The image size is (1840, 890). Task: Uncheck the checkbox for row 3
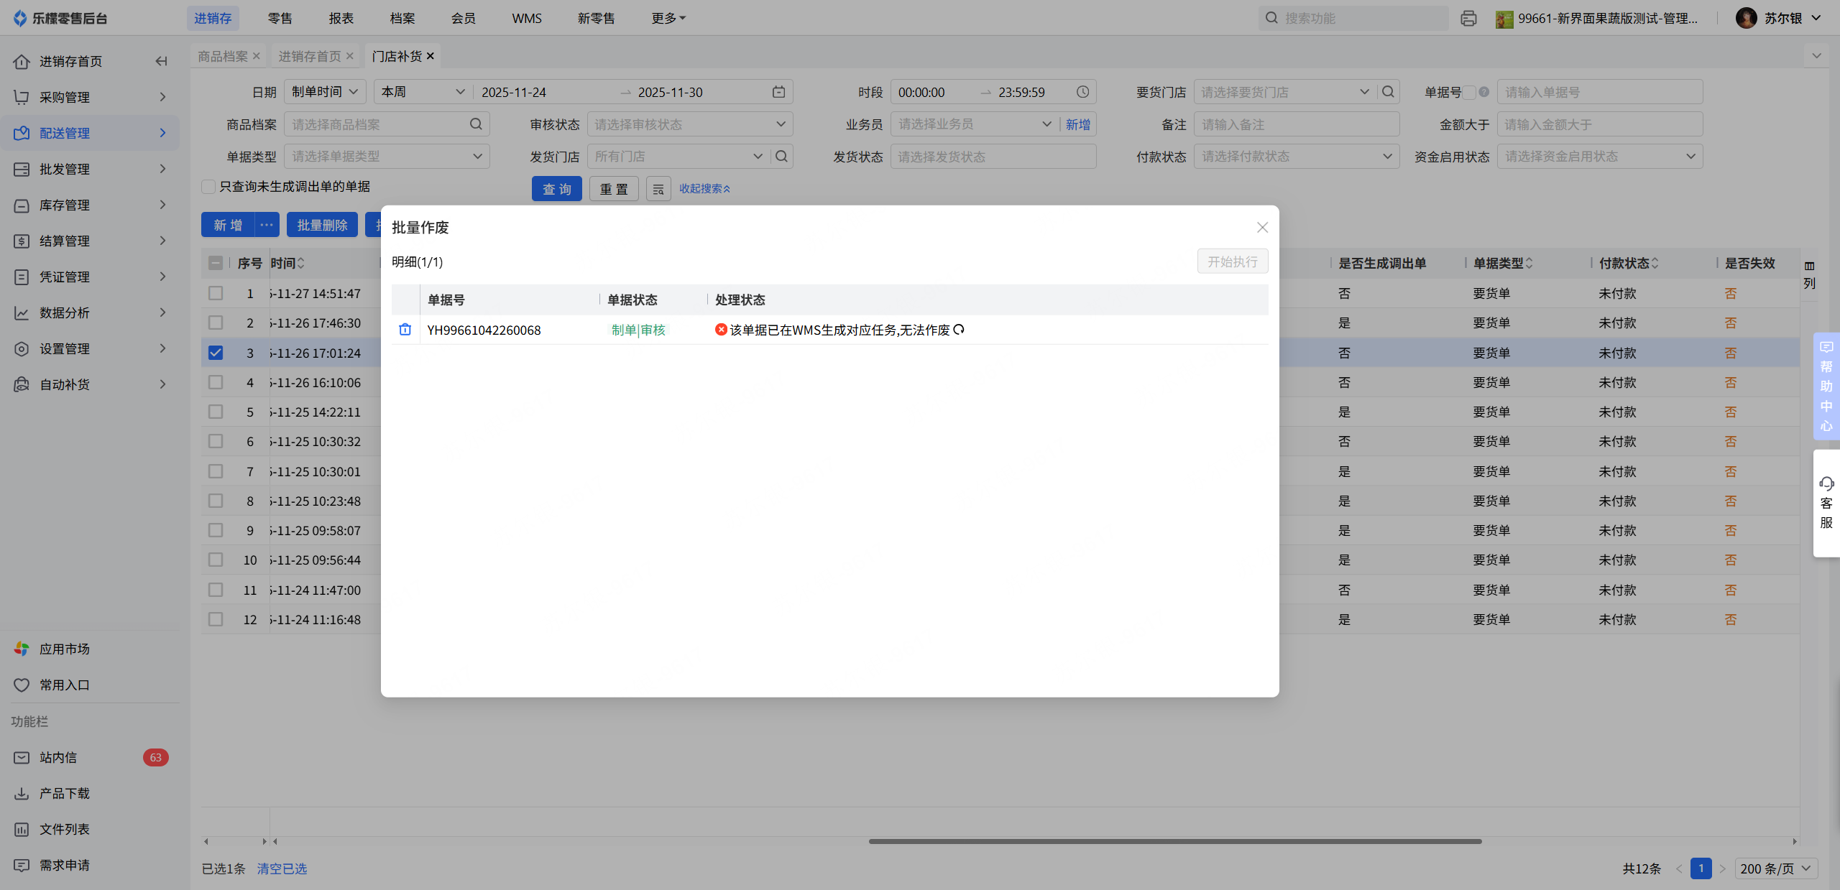tap(216, 353)
